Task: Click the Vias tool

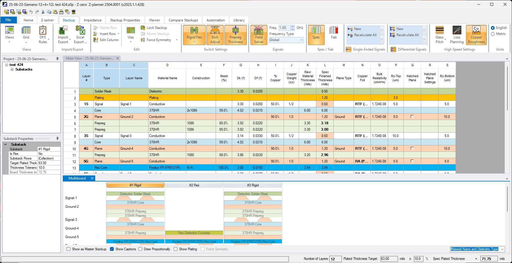Action: [130, 33]
